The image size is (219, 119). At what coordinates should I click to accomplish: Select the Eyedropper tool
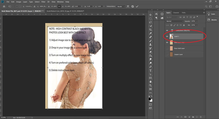150,33
